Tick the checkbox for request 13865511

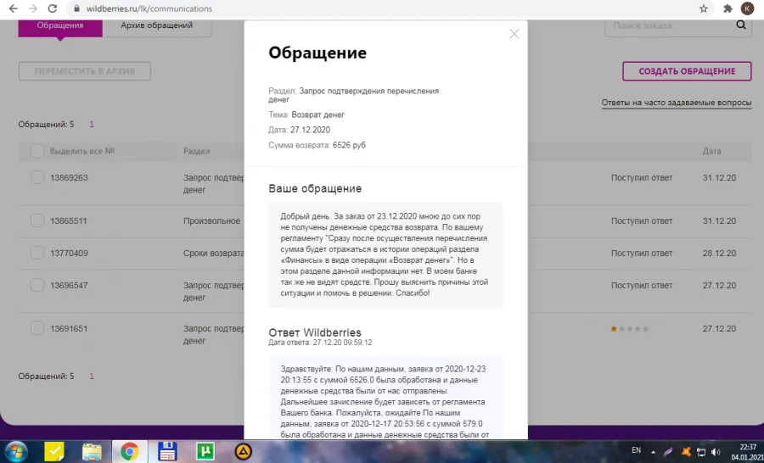point(37,220)
